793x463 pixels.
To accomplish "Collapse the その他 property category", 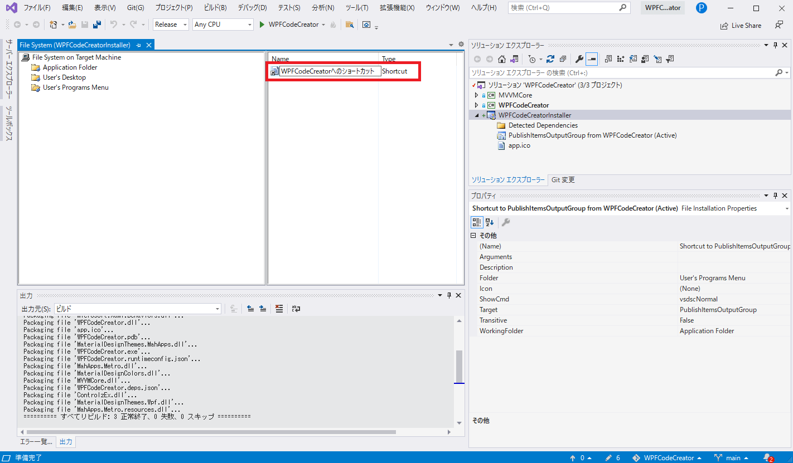I will [473, 236].
